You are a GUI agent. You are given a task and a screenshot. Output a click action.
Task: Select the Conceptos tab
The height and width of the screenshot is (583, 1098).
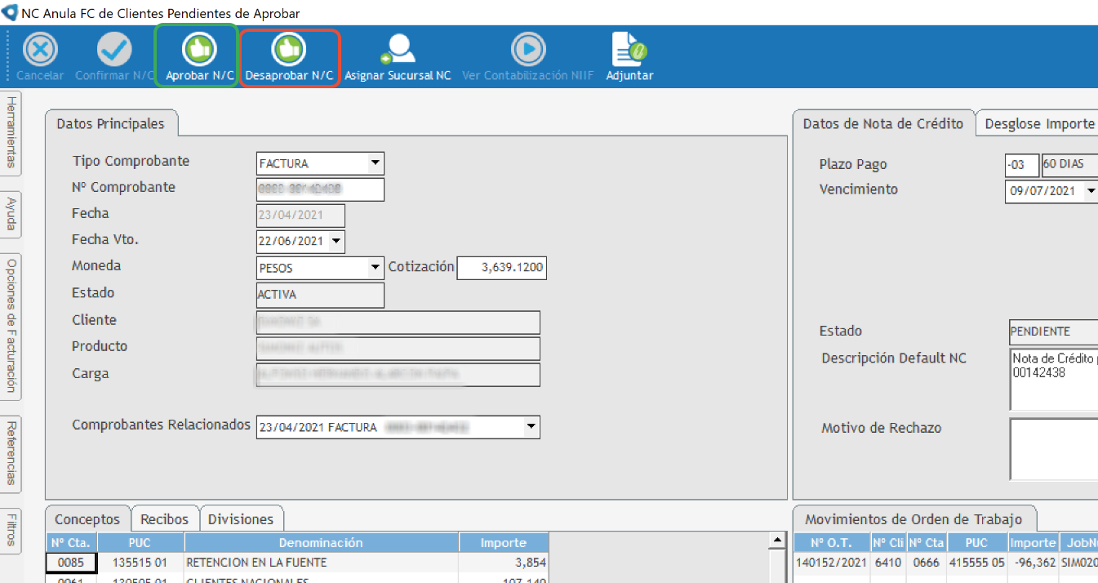coord(87,519)
